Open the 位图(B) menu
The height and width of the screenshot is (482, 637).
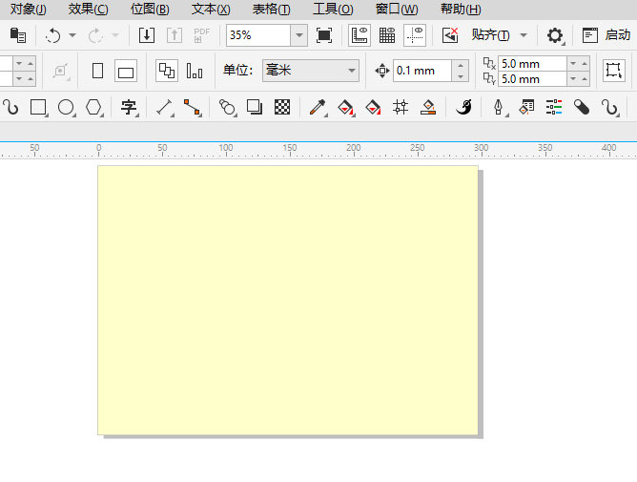tap(150, 9)
